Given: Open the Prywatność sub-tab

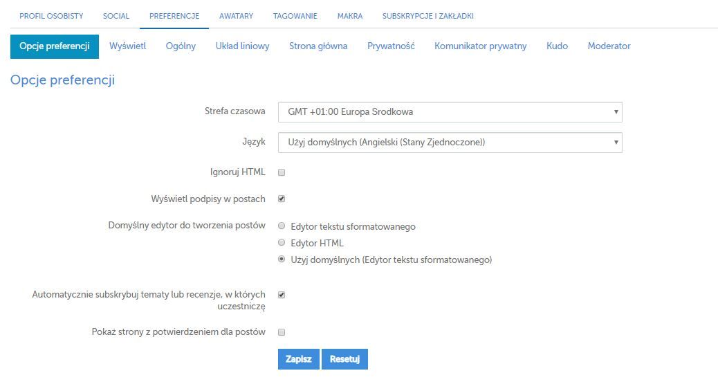Looking at the screenshot, I should click(x=391, y=46).
